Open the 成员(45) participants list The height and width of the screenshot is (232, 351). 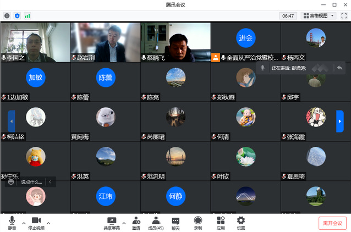(x=156, y=222)
